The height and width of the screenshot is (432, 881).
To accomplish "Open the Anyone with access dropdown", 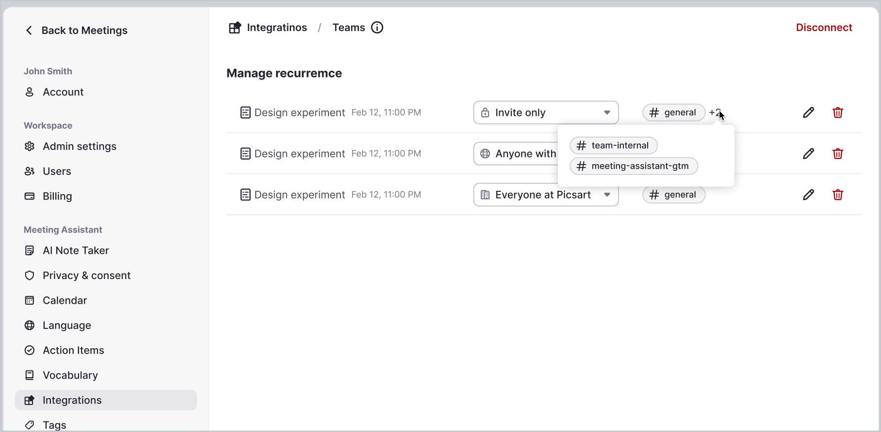I will 515,154.
